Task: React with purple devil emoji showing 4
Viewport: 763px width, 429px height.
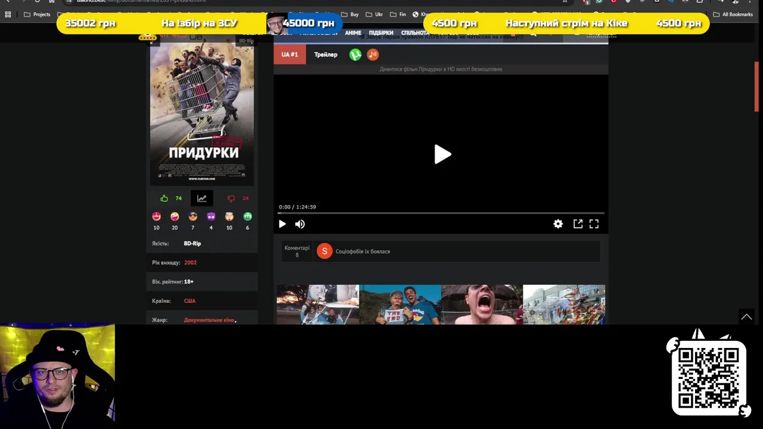Action: tap(211, 216)
